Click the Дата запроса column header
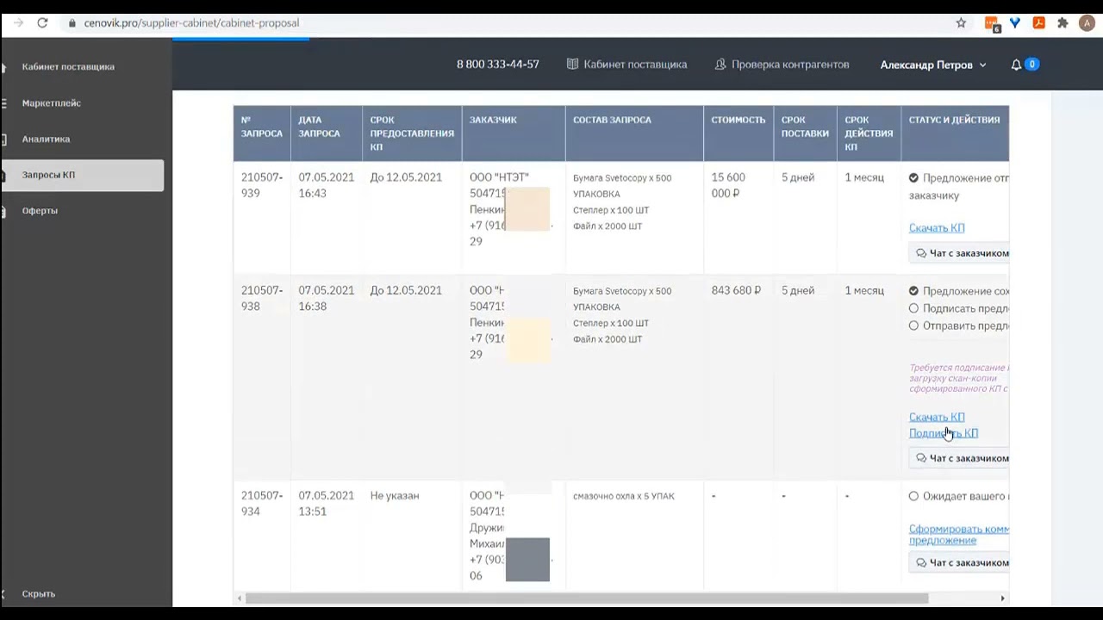 pos(327,133)
